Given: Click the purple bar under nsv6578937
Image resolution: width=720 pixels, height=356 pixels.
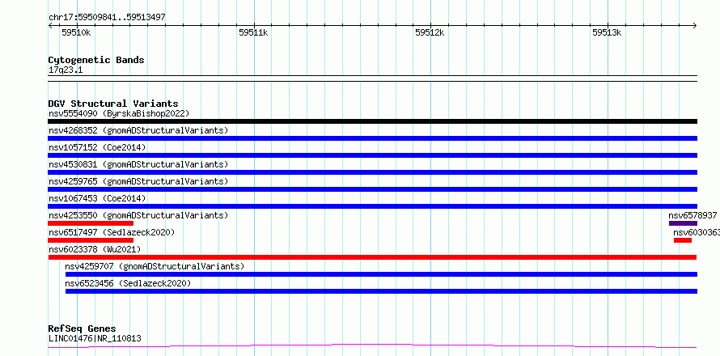Looking at the screenshot, I should (683, 223).
